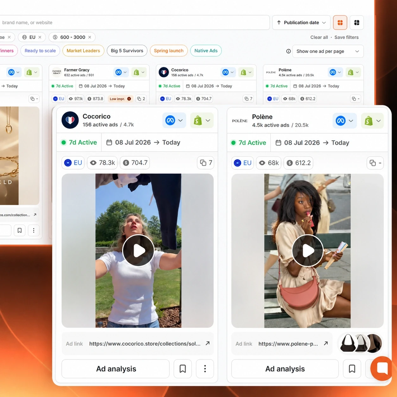Click 7d Active status on large Cocorico card
This screenshot has width=397, height=397.
[x=79, y=142]
